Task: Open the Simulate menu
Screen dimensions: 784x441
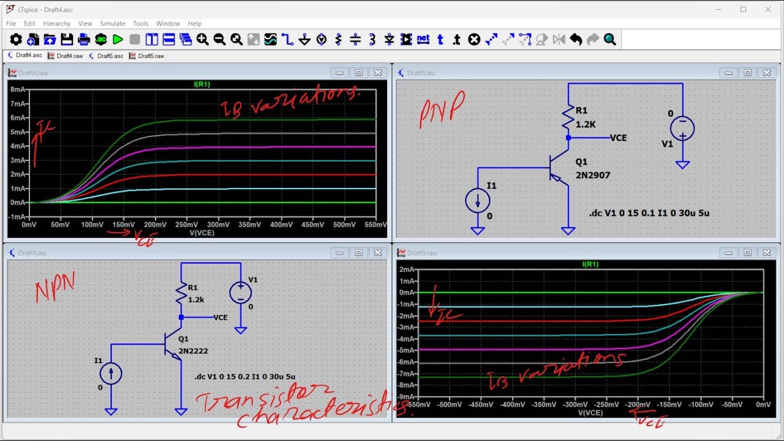Action: point(113,23)
